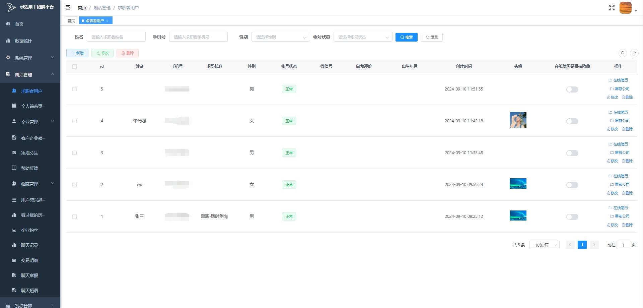This screenshot has width=643, height=308.
Task: Select the checkbox for the wq row
Action: (74, 185)
